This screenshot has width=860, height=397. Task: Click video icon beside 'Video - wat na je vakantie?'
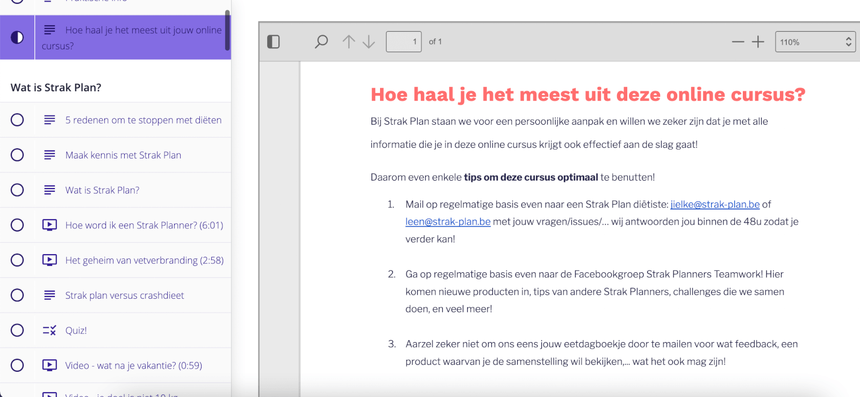pos(49,365)
